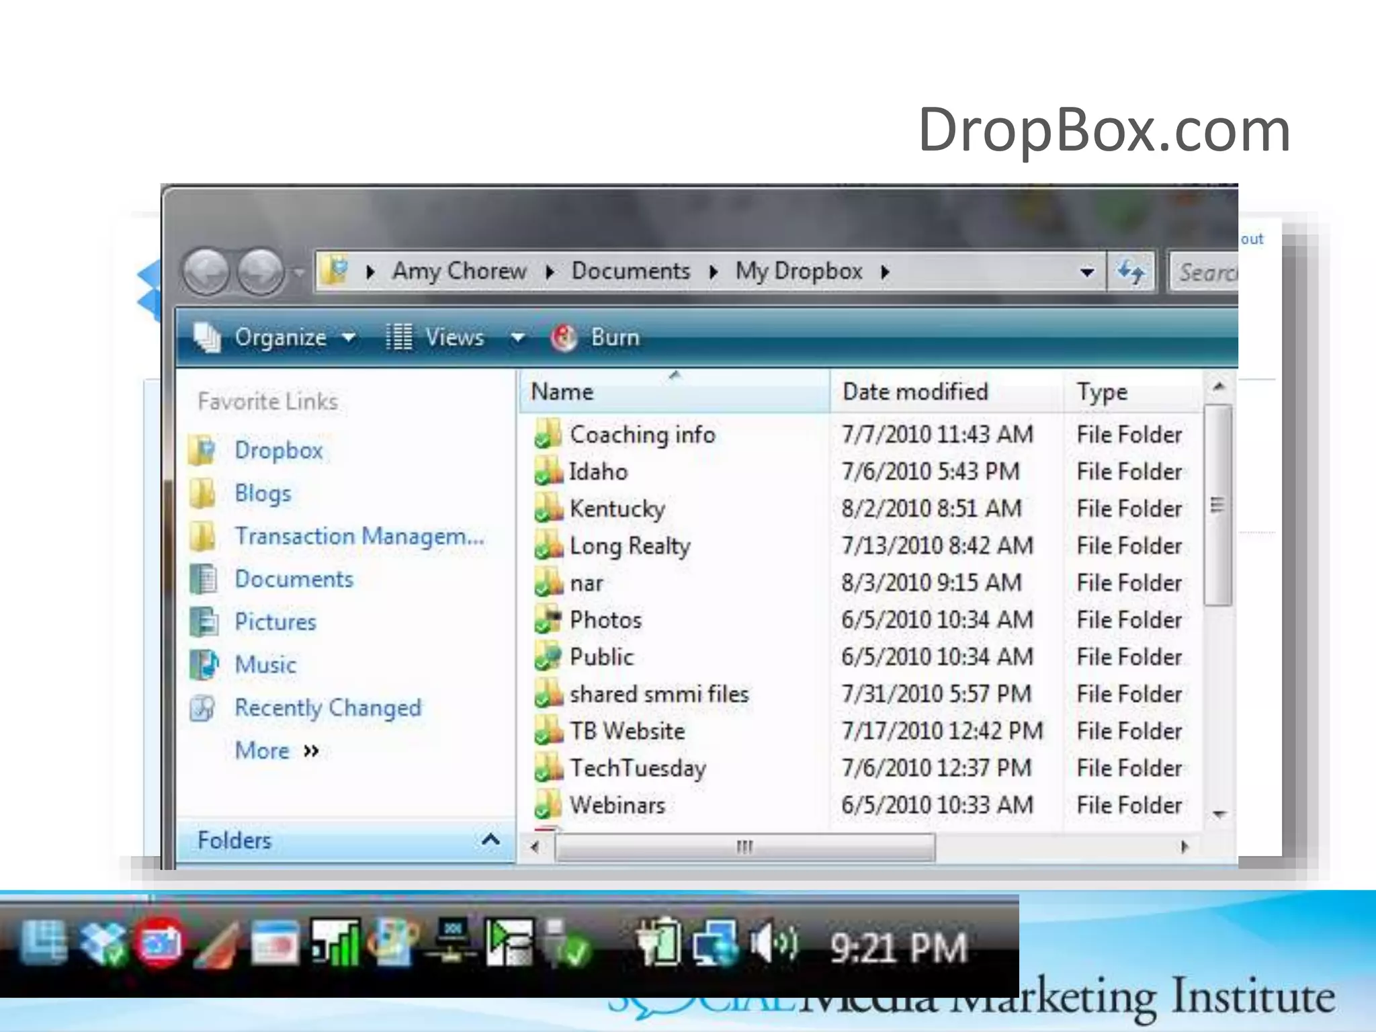Click the vertical scrollbar thumb

tap(1217, 505)
